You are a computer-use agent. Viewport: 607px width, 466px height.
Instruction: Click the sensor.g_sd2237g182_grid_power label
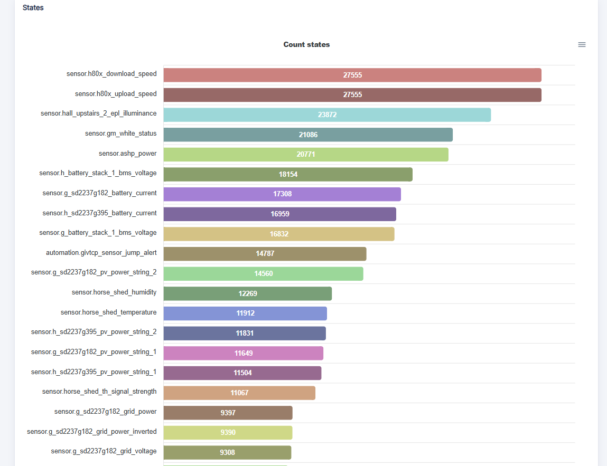pos(105,412)
